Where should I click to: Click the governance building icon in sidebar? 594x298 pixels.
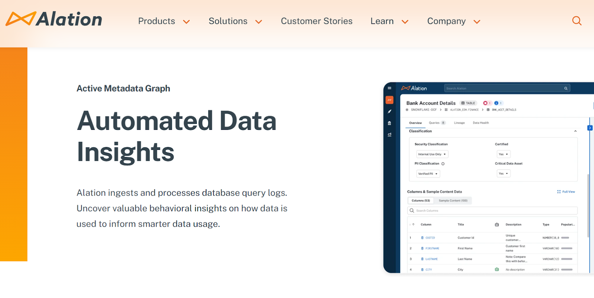tap(389, 123)
